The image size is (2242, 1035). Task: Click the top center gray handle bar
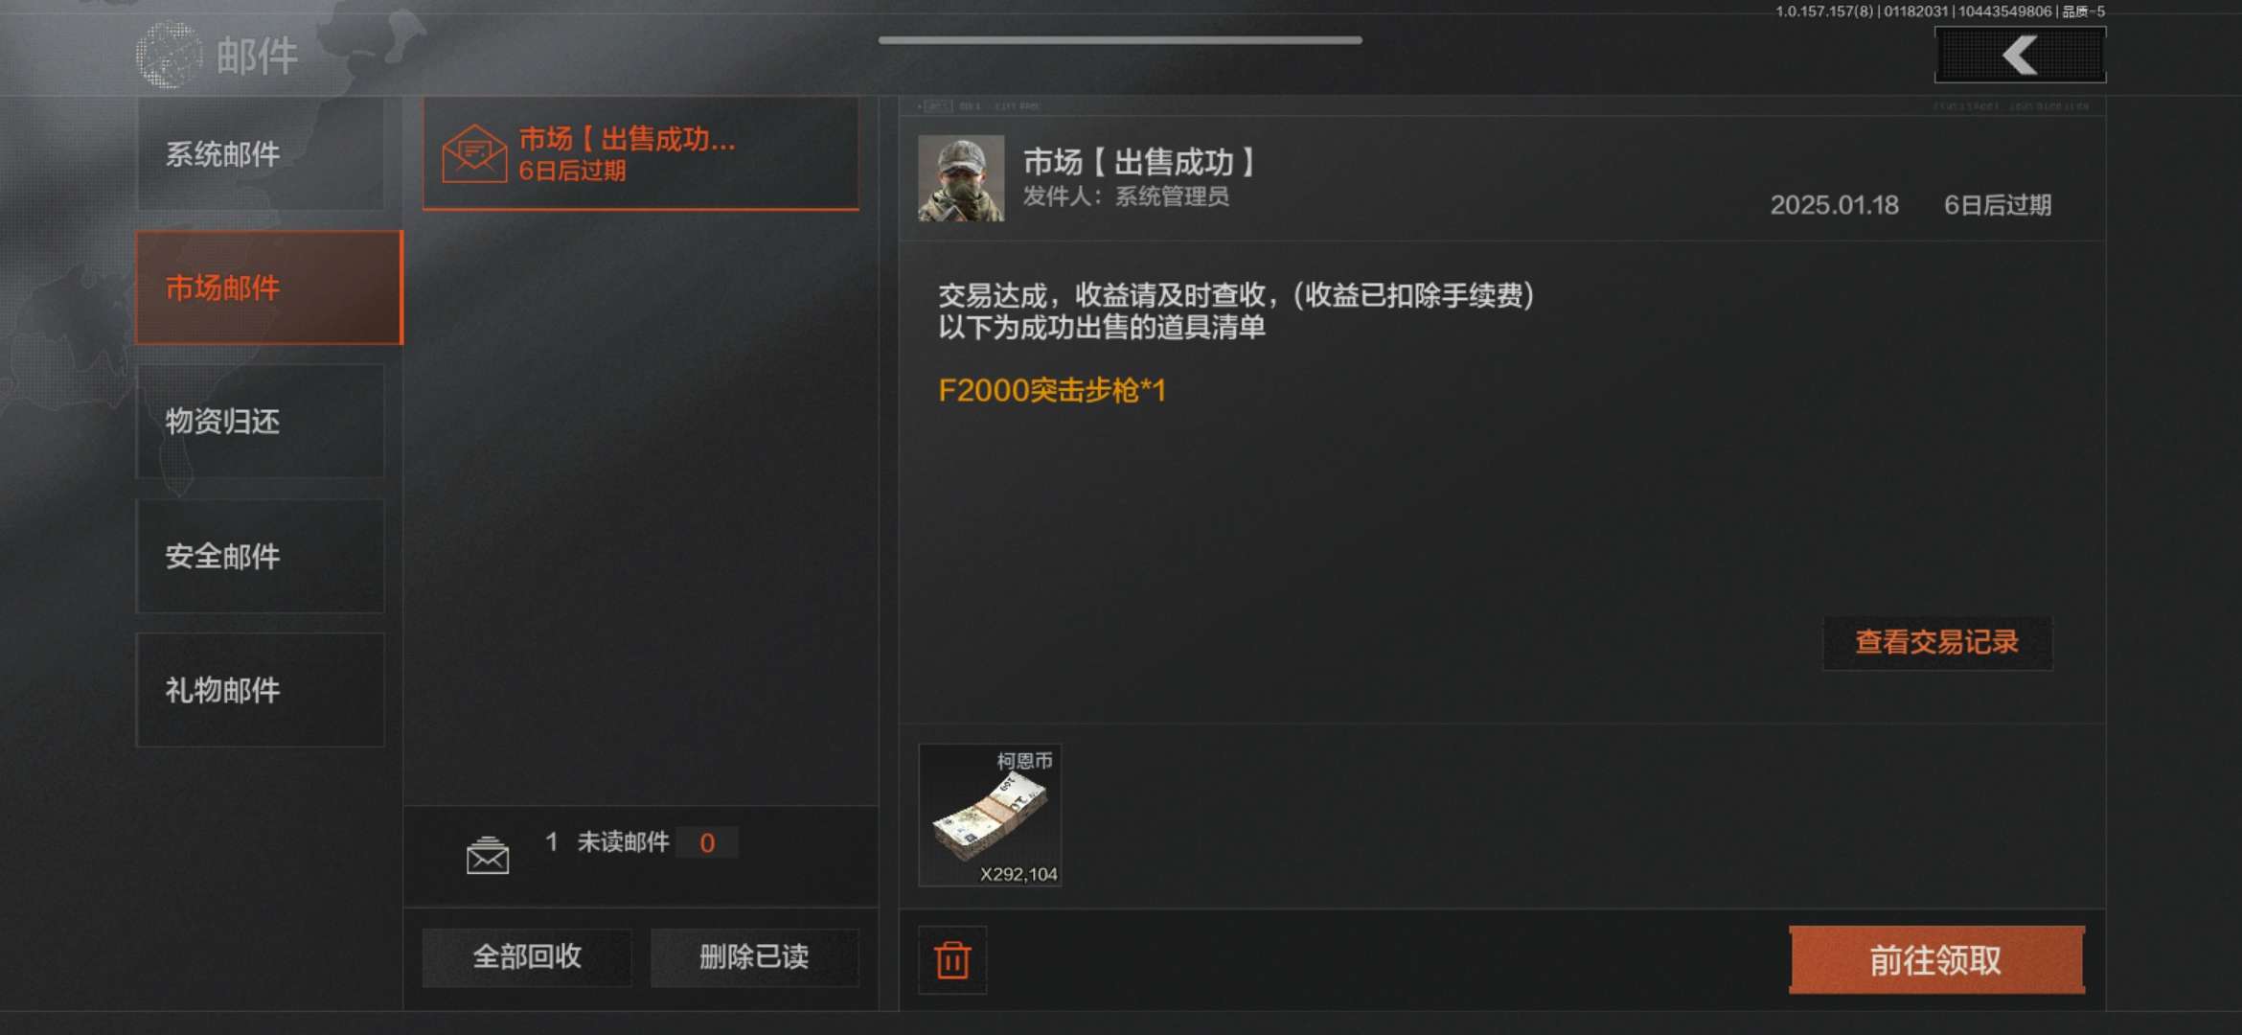click(1120, 40)
